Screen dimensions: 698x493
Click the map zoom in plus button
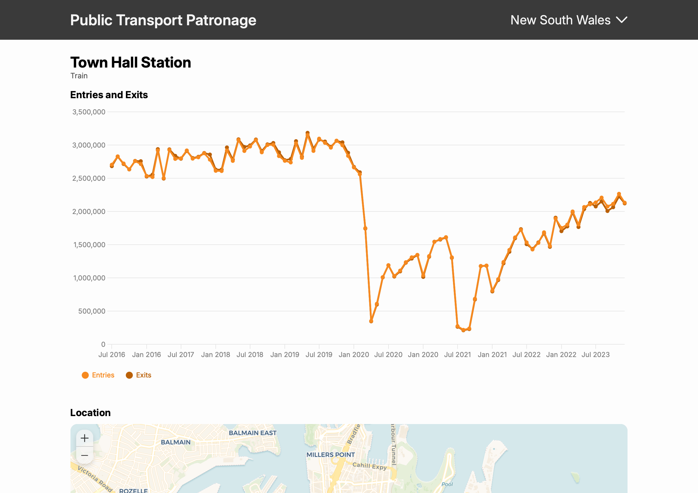pyautogui.click(x=84, y=438)
